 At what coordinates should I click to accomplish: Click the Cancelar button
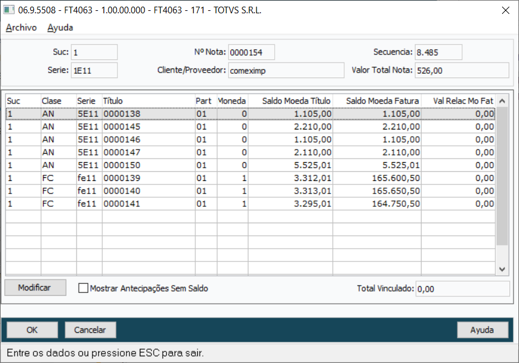(90, 330)
